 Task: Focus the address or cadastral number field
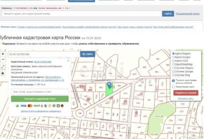pyautogui.click(x=82, y=14)
